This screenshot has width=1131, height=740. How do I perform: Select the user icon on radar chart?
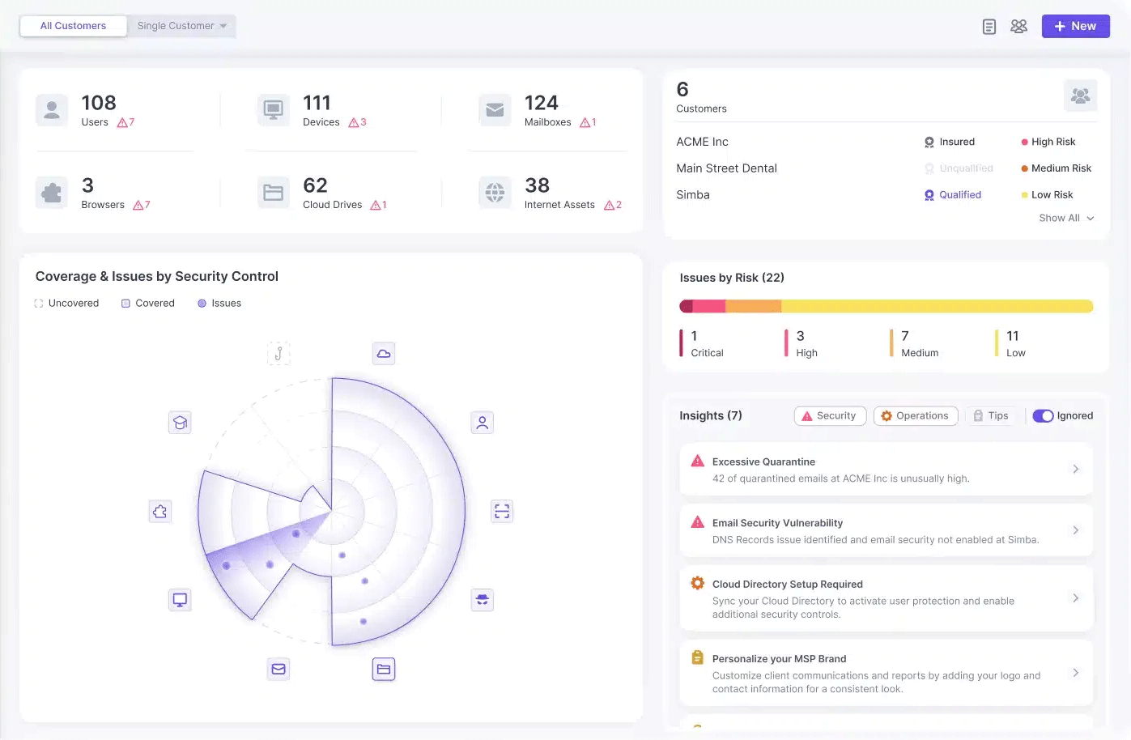pos(483,423)
